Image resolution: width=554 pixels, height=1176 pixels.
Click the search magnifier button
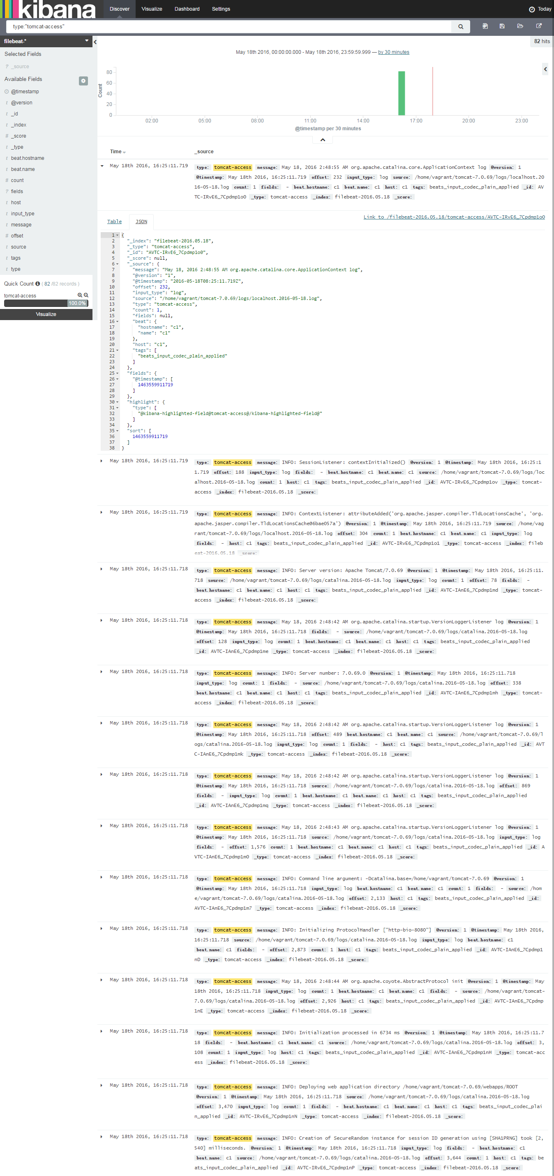pos(460,26)
